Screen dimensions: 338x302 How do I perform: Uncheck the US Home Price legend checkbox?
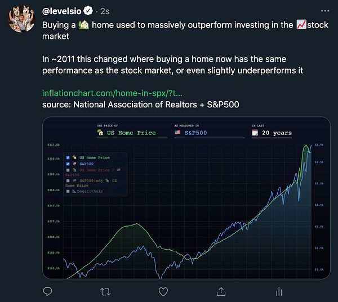click(68, 157)
